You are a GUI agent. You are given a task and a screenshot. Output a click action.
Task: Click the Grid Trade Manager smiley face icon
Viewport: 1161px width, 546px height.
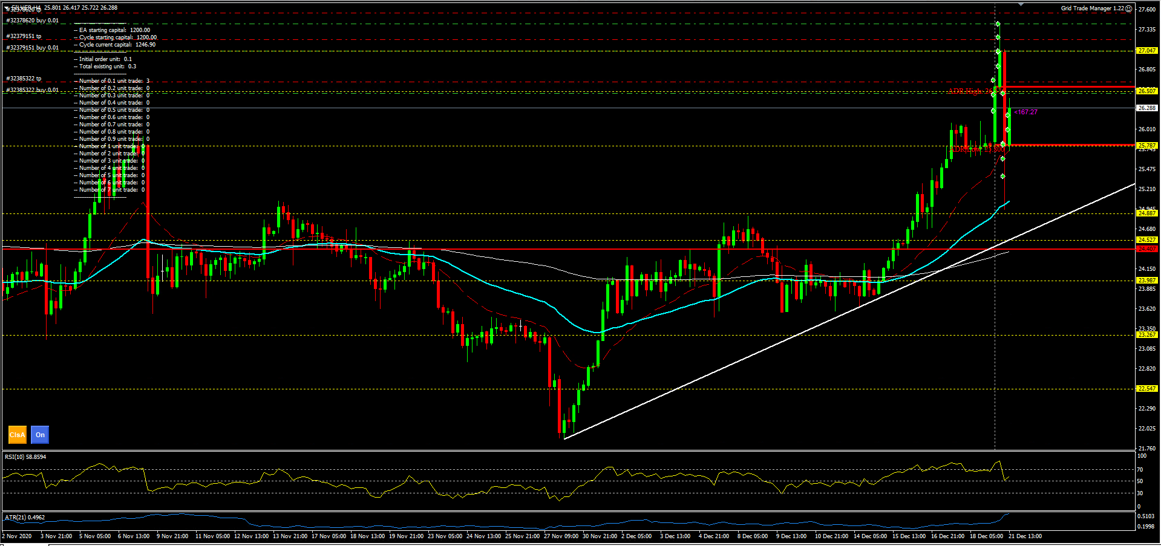1128,8
